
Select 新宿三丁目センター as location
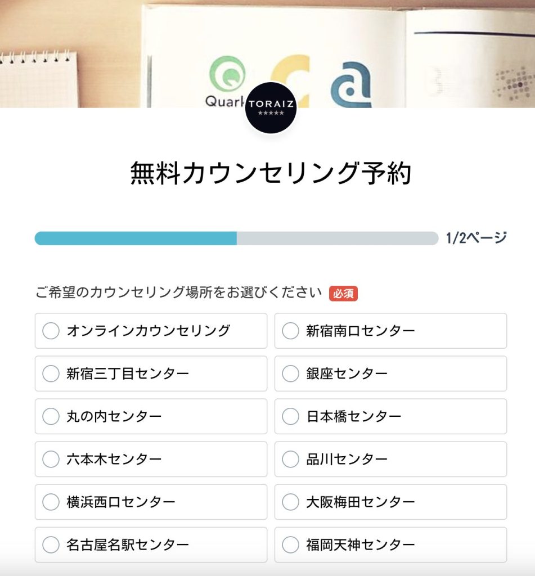pos(51,373)
